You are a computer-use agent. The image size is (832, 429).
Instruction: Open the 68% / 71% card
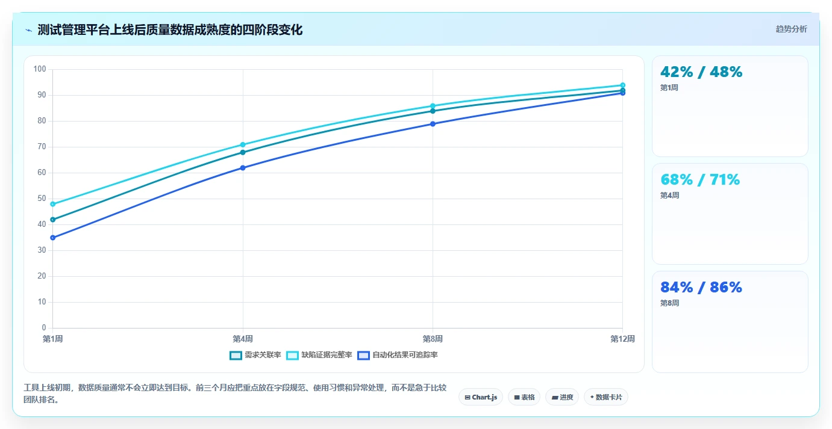[730, 214]
